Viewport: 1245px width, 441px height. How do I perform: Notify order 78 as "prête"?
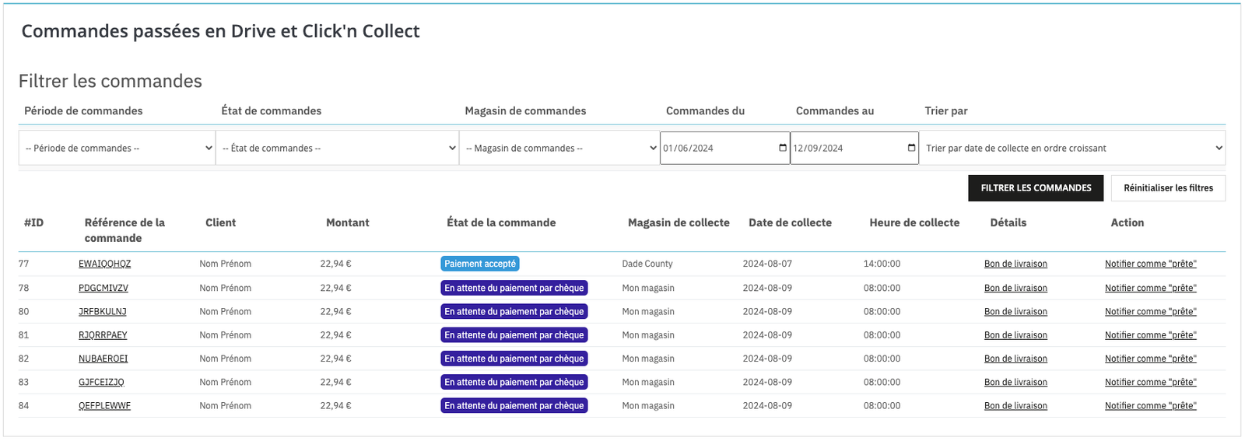1151,288
